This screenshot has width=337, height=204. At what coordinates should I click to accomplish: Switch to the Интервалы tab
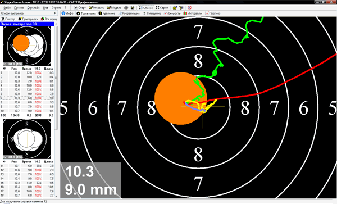coord(193,13)
